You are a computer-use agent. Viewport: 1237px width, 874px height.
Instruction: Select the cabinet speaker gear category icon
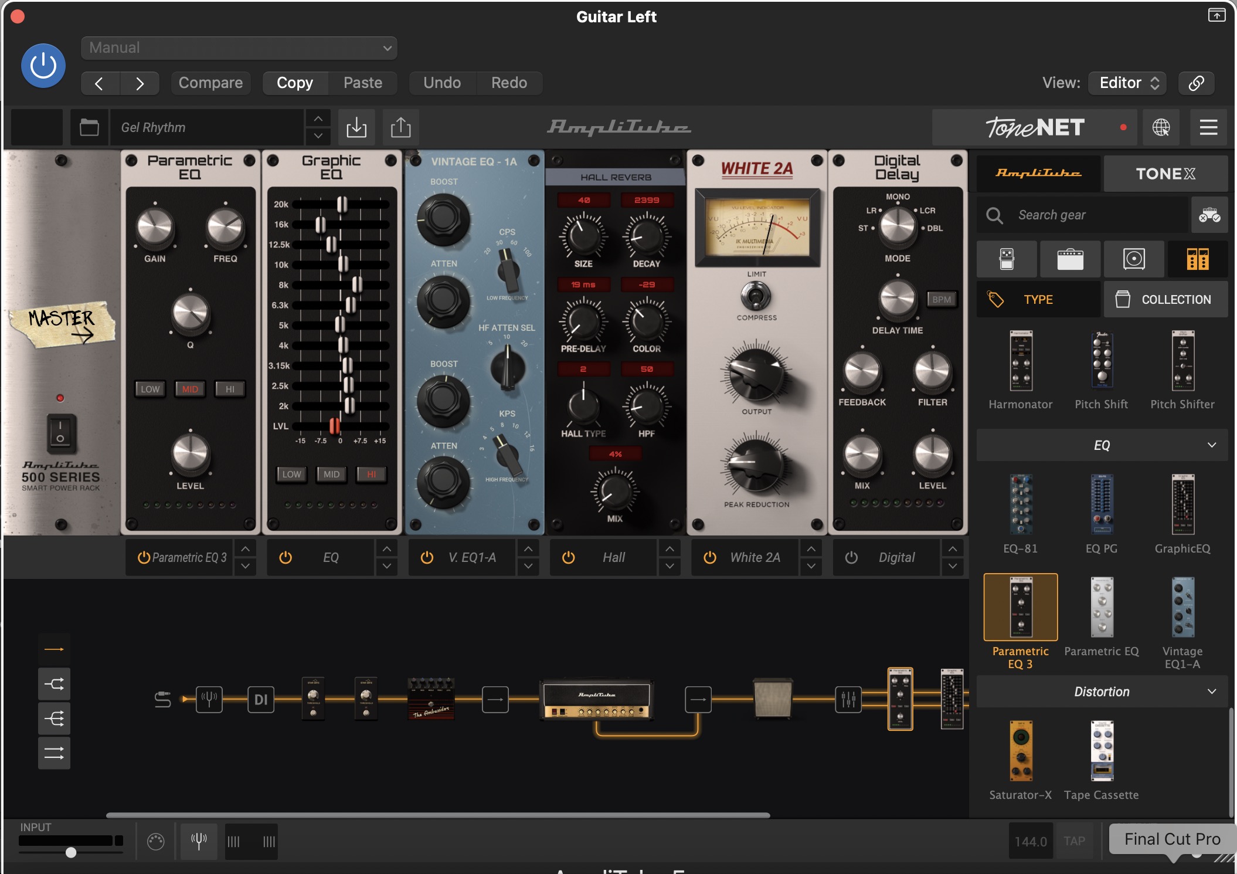click(x=1134, y=259)
